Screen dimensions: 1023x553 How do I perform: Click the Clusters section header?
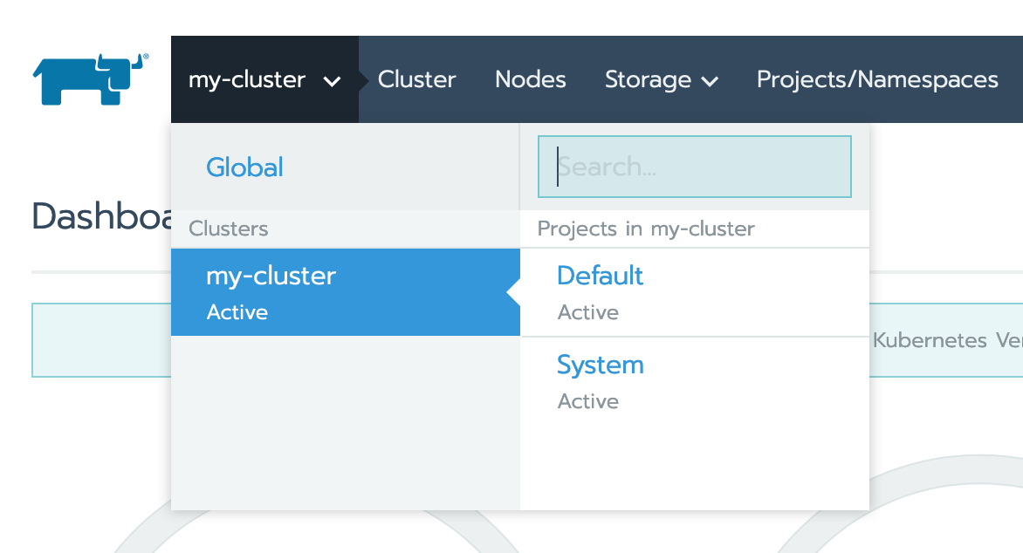click(x=229, y=229)
